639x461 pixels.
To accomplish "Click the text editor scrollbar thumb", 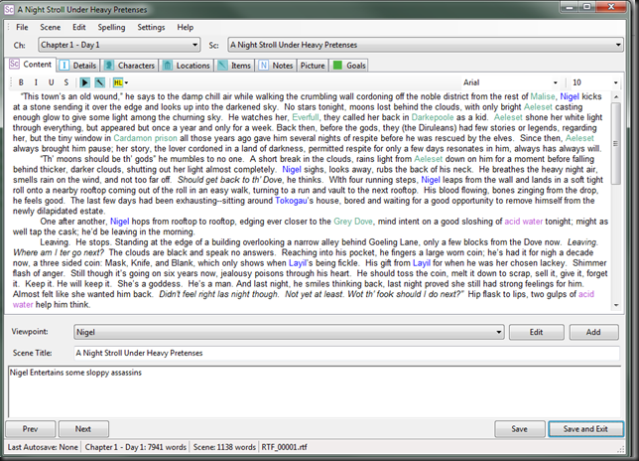I will pos(616,144).
